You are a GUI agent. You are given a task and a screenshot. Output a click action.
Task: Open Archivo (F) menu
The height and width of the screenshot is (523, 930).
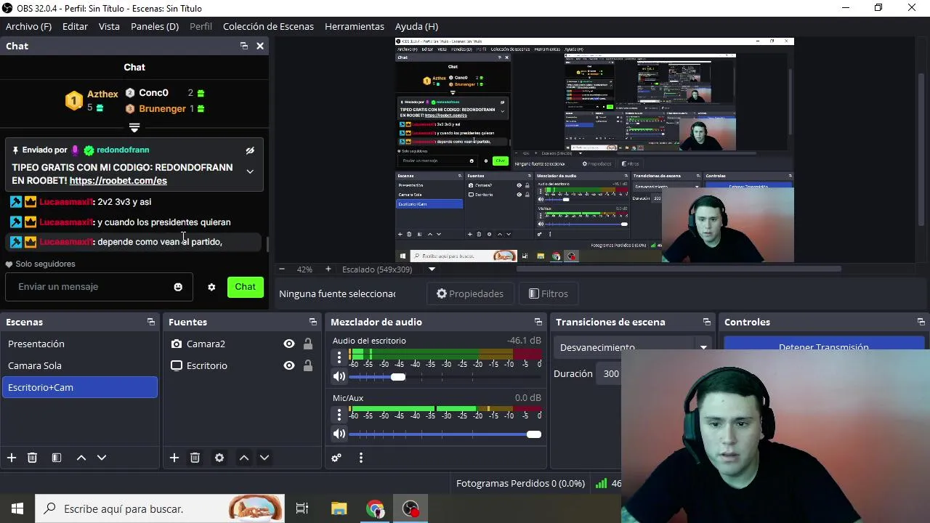[x=28, y=26]
